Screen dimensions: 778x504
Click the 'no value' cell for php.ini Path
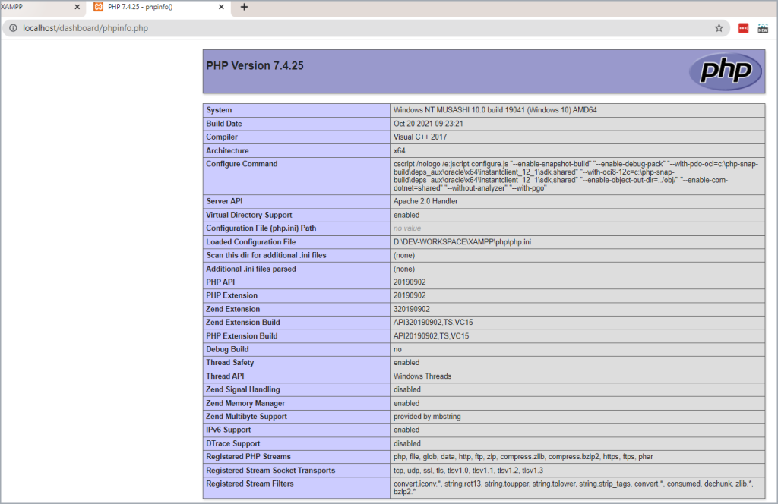coord(407,228)
